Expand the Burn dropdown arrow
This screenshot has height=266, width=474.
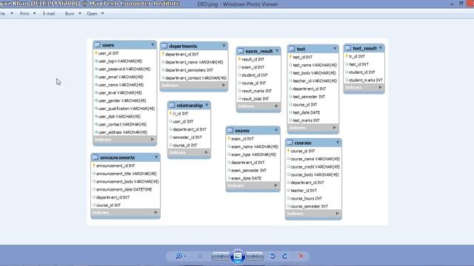pos(80,13)
